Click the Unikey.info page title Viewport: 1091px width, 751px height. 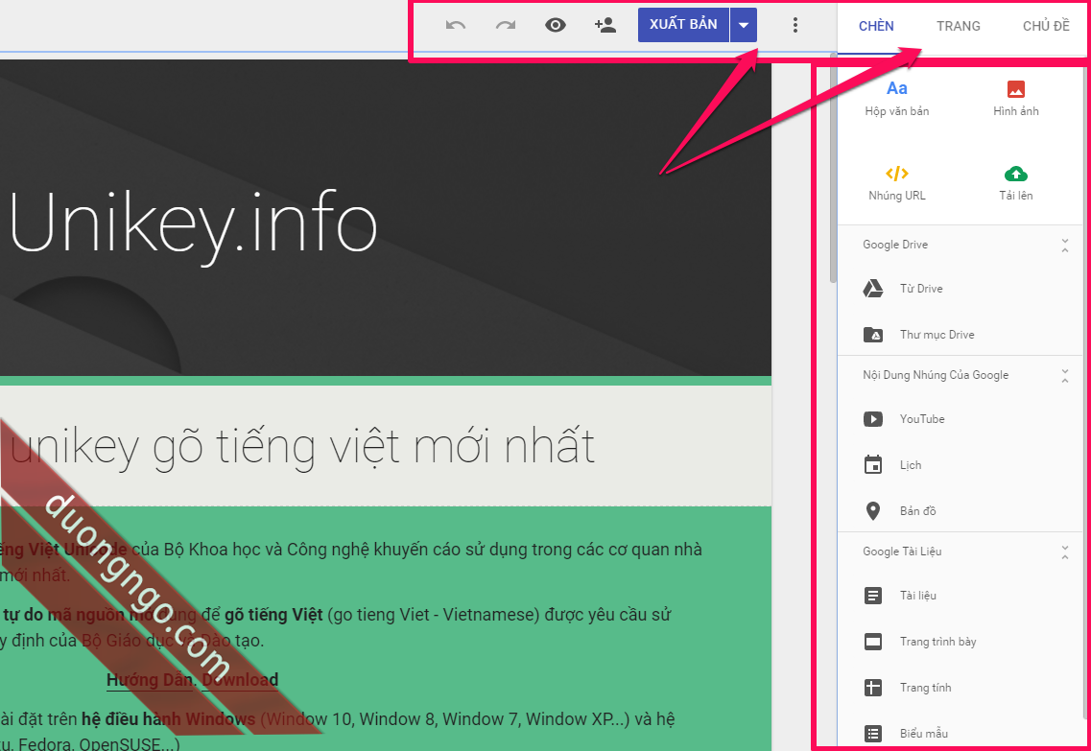click(x=193, y=226)
